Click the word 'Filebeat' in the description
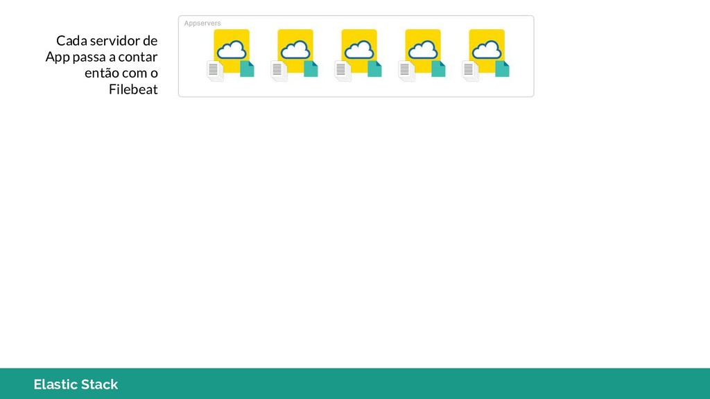Screen dimensions: 710x399 [133, 89]
